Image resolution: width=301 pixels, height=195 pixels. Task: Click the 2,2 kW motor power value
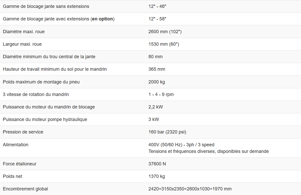[155, 107]
